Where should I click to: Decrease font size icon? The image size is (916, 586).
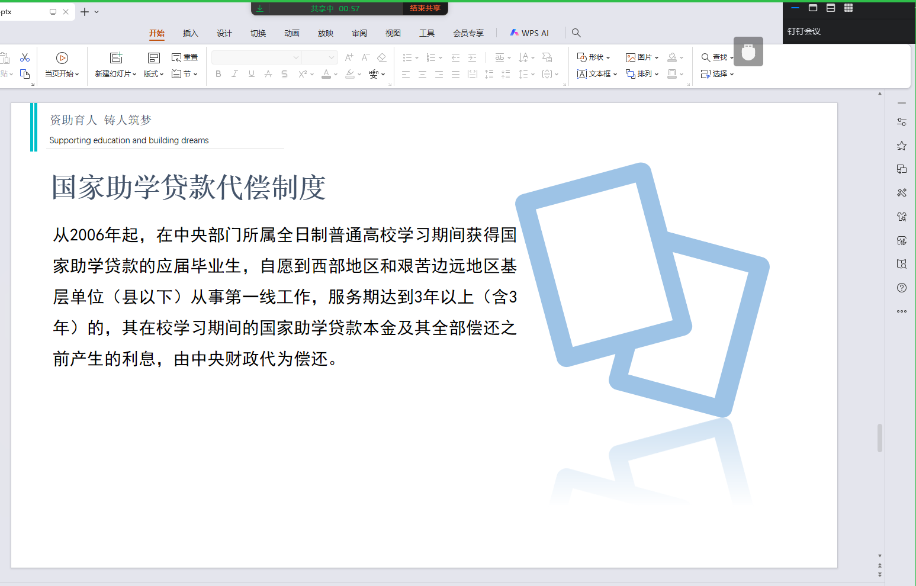coord(365,57)
